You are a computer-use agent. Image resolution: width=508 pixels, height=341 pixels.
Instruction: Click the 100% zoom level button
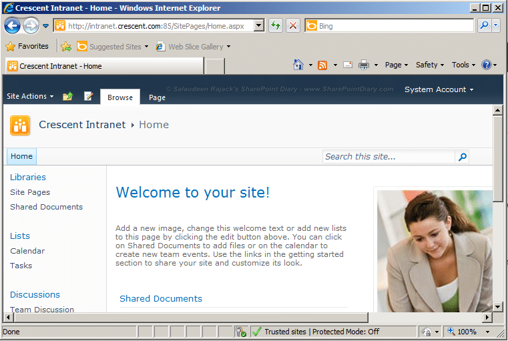462,332
